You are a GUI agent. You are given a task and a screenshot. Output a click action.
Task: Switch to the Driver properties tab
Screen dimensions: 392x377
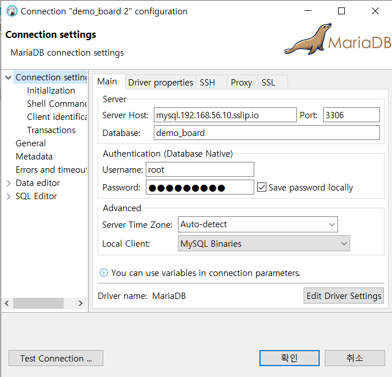click(x=161, y=83)
